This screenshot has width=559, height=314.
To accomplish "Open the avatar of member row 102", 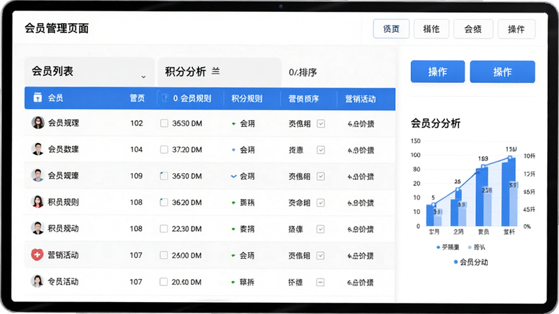I will point(38,123).
